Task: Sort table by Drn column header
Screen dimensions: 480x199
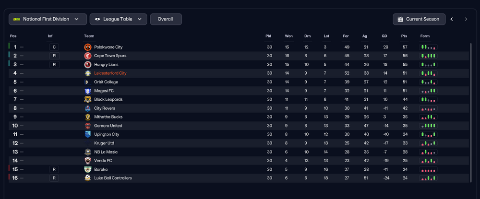Action: pos(307,36)
